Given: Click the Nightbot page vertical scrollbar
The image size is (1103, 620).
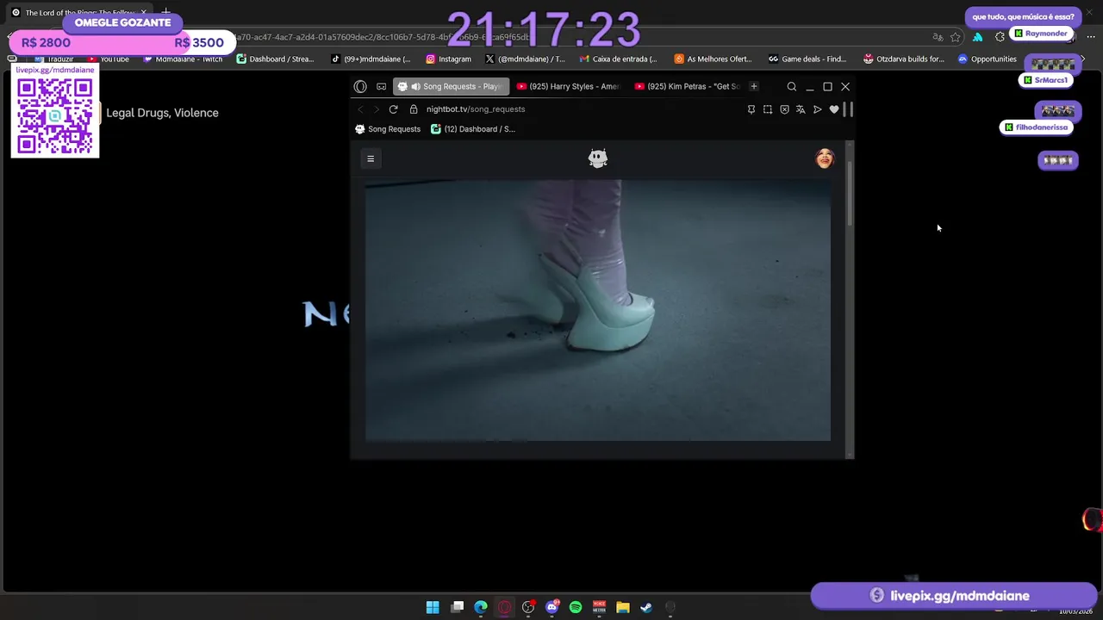Looking at the screenshot, I should pos(850,194).
